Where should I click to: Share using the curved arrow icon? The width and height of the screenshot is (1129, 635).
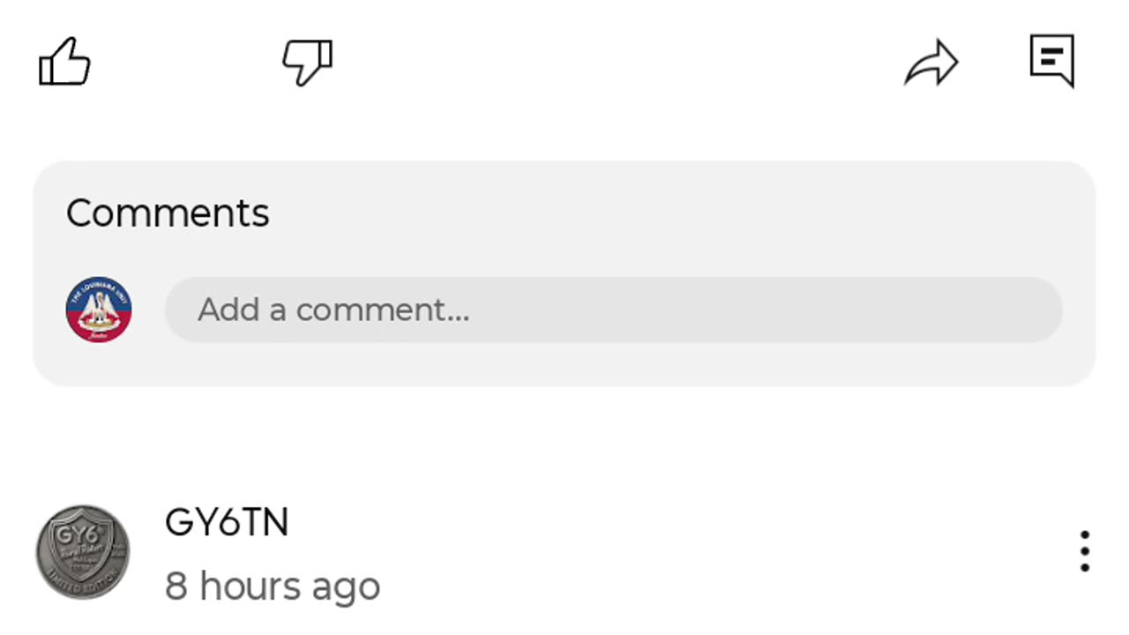click(931, 63)
